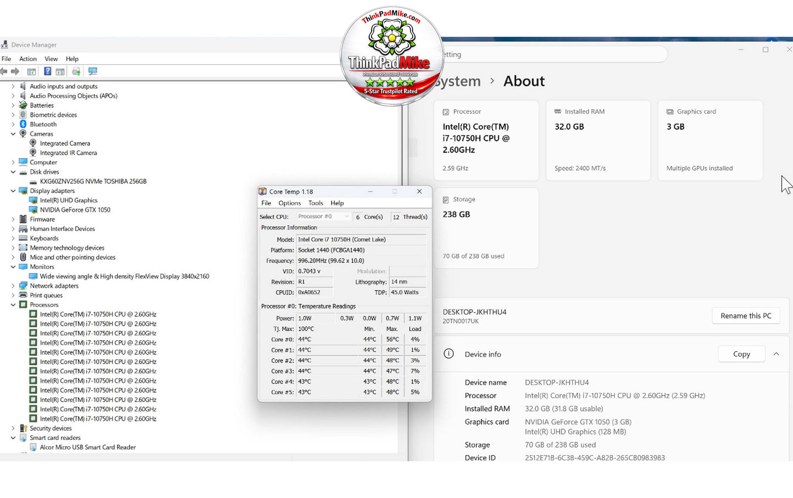Click the Rename this PC button

click(746, 316)
